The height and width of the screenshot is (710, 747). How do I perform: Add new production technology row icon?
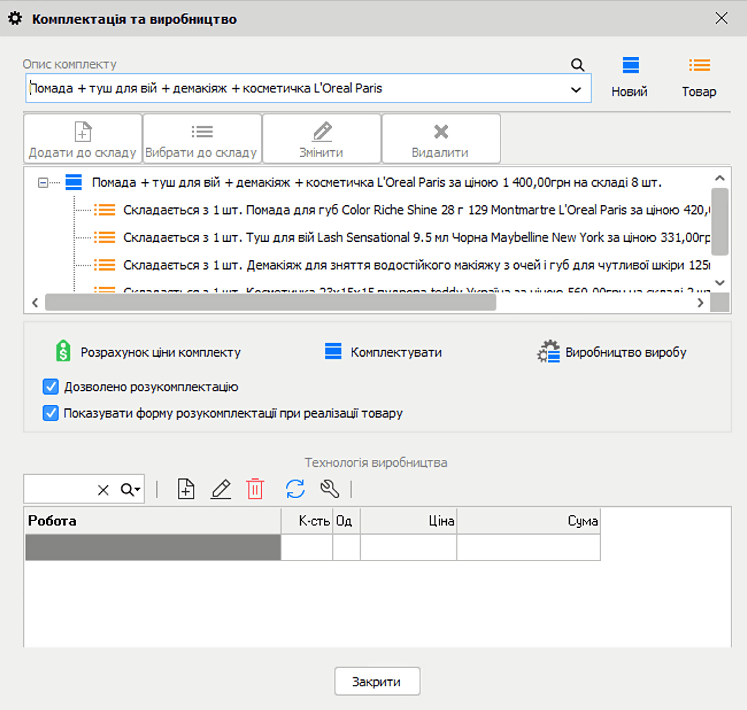click(x=186, y=489)
